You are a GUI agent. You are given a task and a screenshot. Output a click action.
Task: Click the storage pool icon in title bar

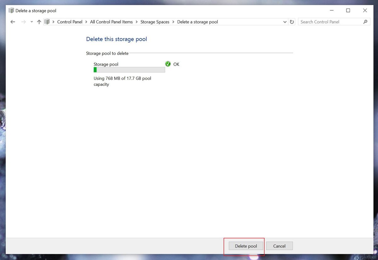click(11, 10)
